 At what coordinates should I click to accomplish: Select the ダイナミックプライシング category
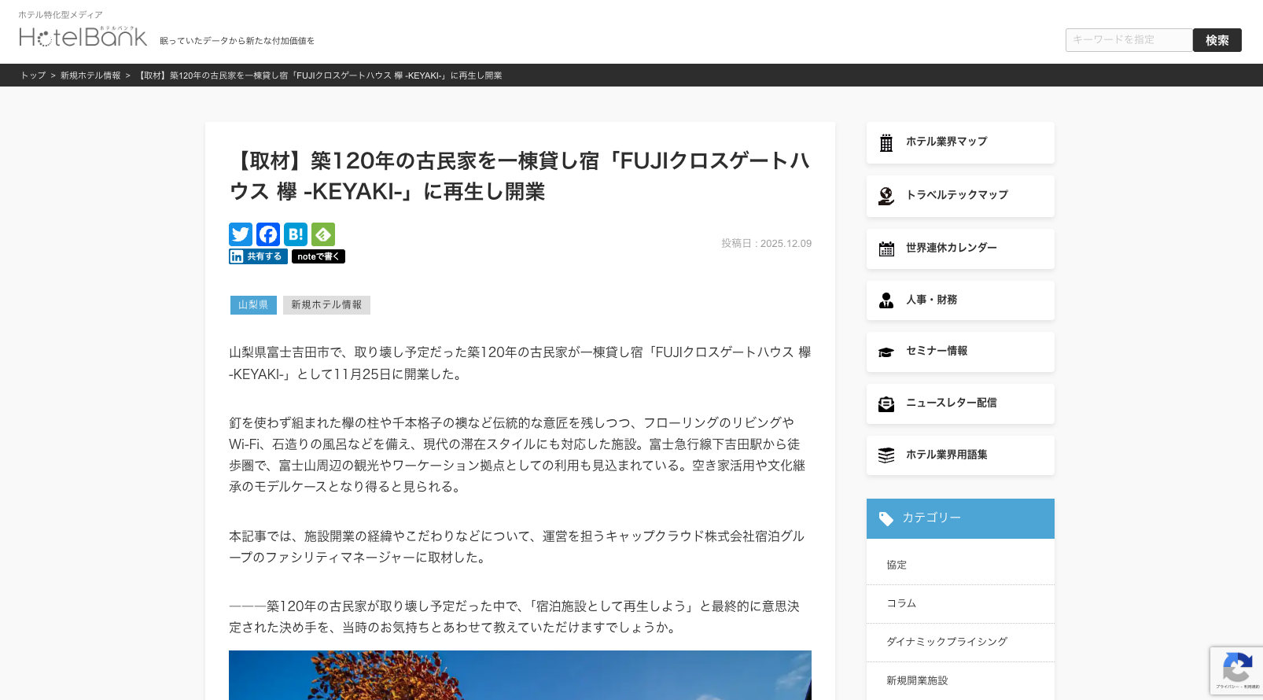947,642
